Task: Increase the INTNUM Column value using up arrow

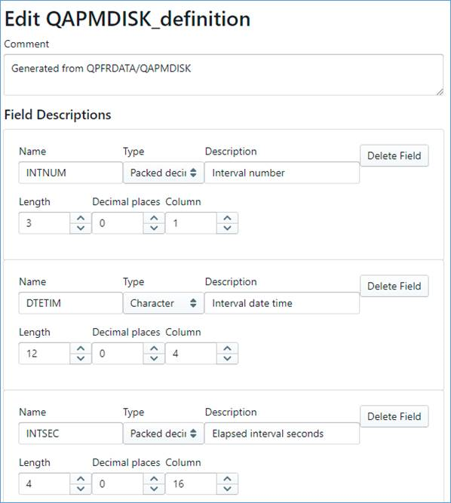Action: pos(227,218)
